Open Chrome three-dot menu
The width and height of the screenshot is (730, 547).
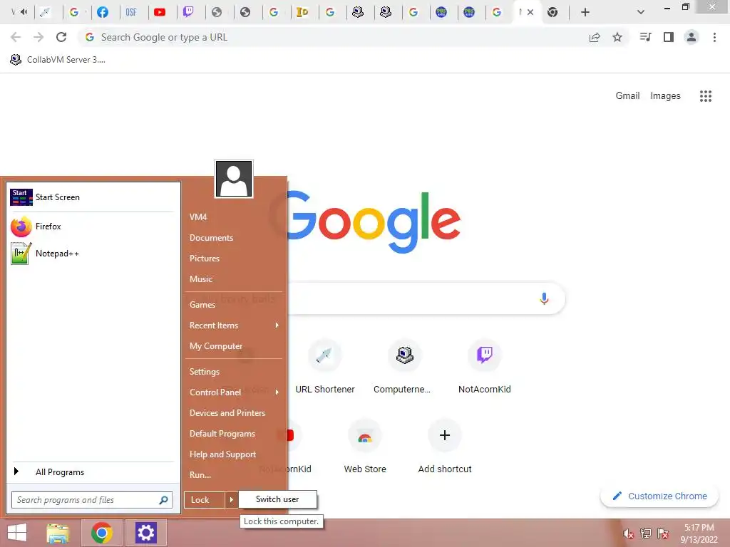point(714,37)
